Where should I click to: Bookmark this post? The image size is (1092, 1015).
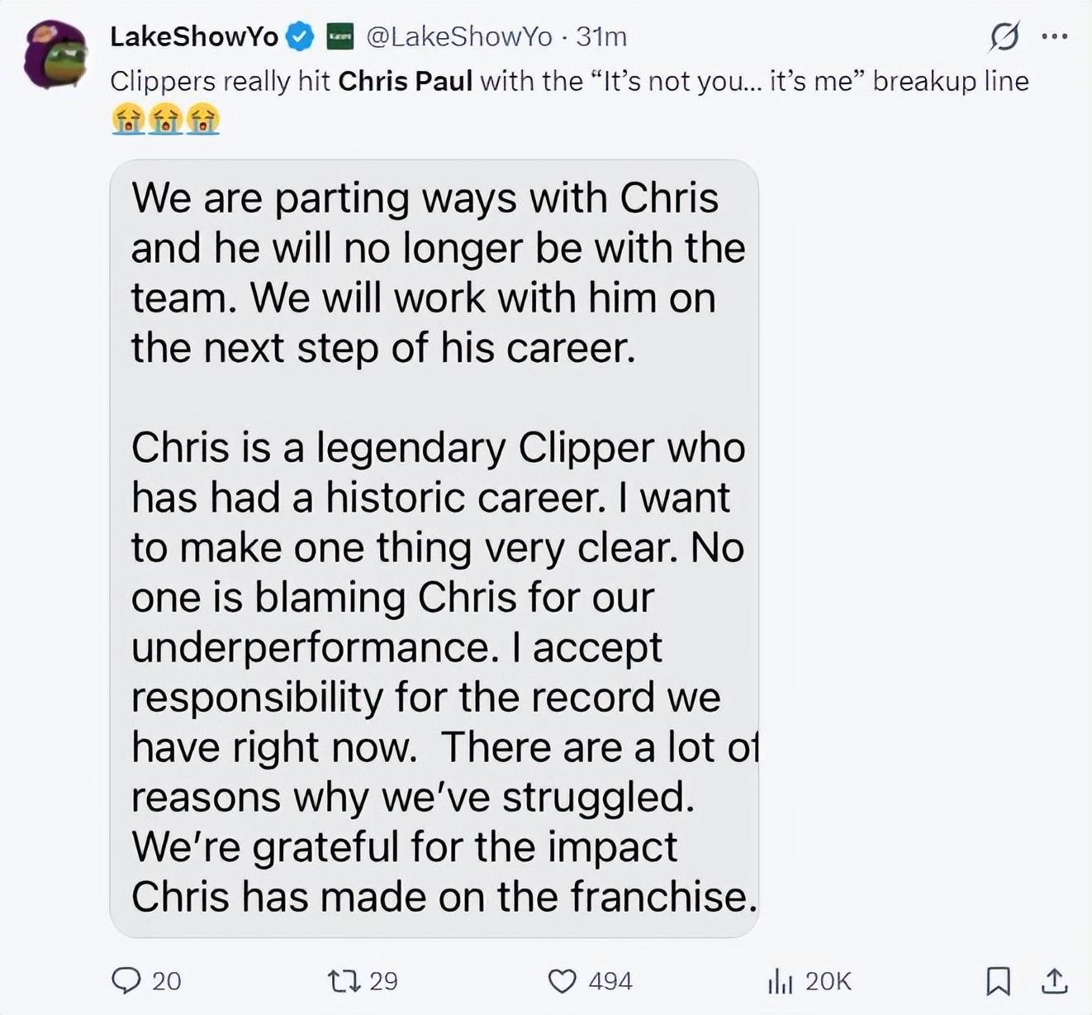[x=998, y=981]
